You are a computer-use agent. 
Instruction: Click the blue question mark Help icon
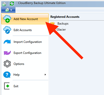7,75
